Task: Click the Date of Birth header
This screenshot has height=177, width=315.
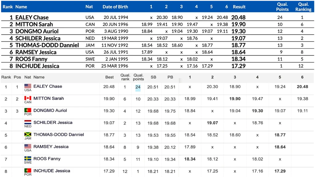Action: point(115,7)
